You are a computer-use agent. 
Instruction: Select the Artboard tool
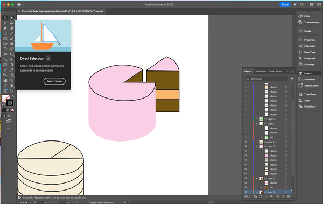click(x=12, y=80)
